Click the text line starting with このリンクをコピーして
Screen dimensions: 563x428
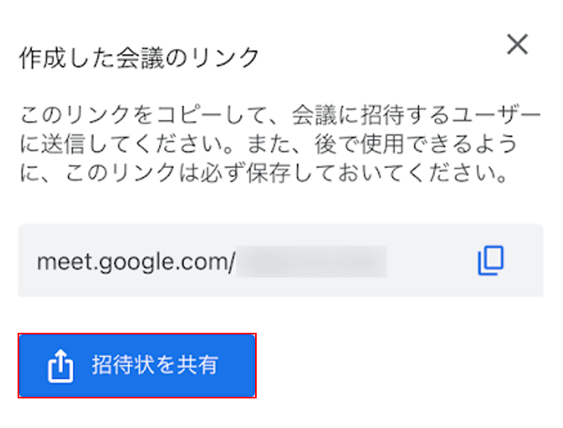coord(280,115)
